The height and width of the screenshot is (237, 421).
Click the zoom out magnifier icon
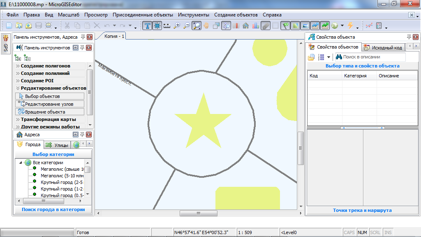[x=187, y=26]
